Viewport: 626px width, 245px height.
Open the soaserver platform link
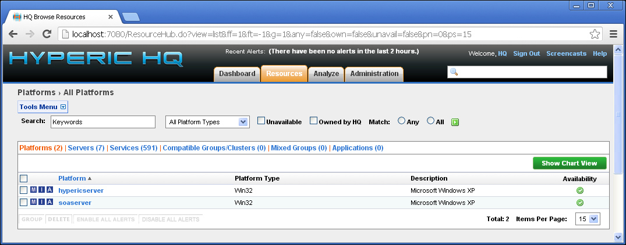pos(75,203)
